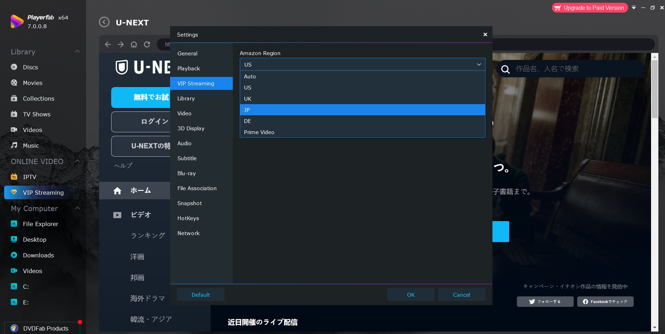Image resolution: width=665 pixels, height=334 pixels.
Task: Switch to Audio settings tab
Action: [x=201, y=143]
